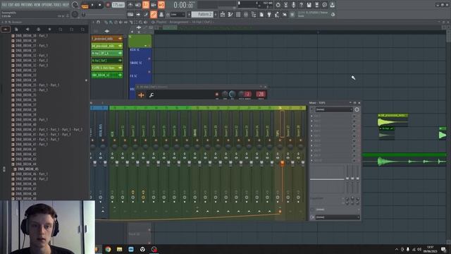The height and width of the screenshot is (254, 451).
Task: Mute the KICK SC playlist track
Action: (x=149, y=59)
